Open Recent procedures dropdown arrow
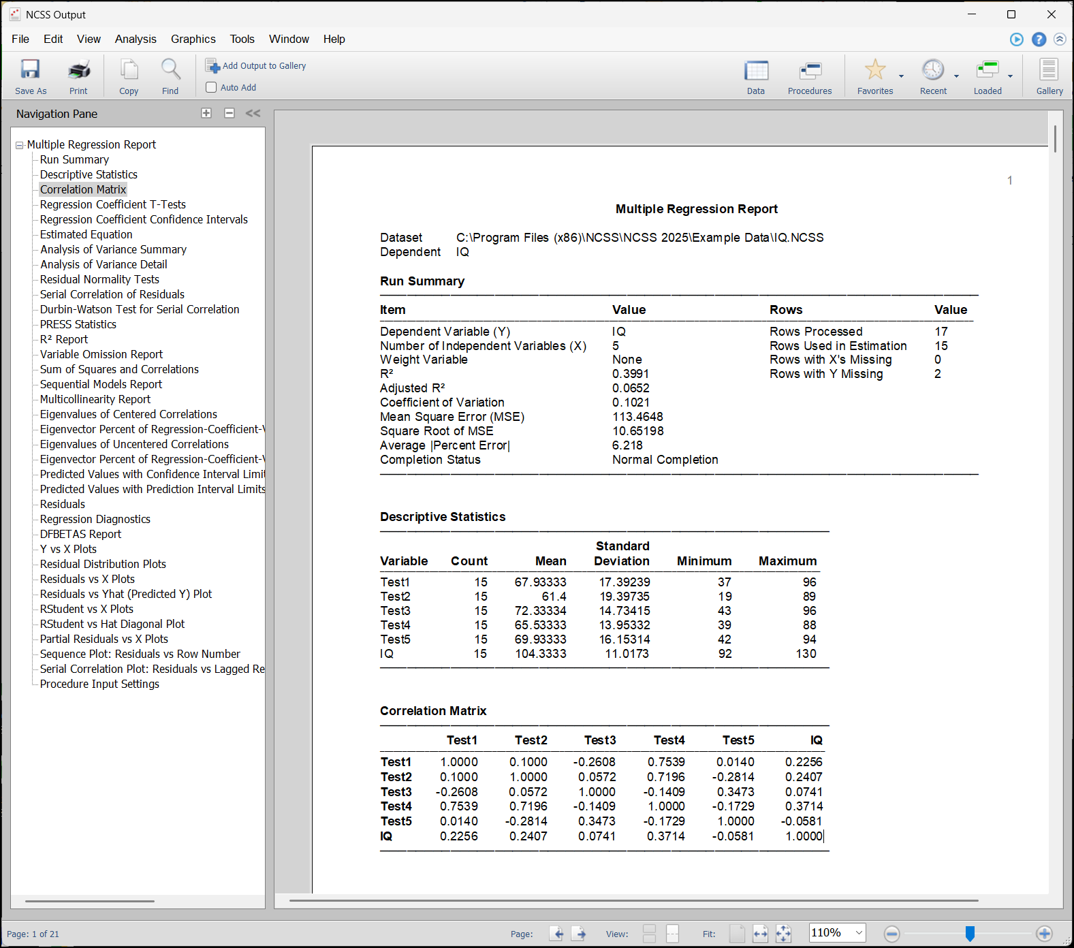 pos(956,76)
